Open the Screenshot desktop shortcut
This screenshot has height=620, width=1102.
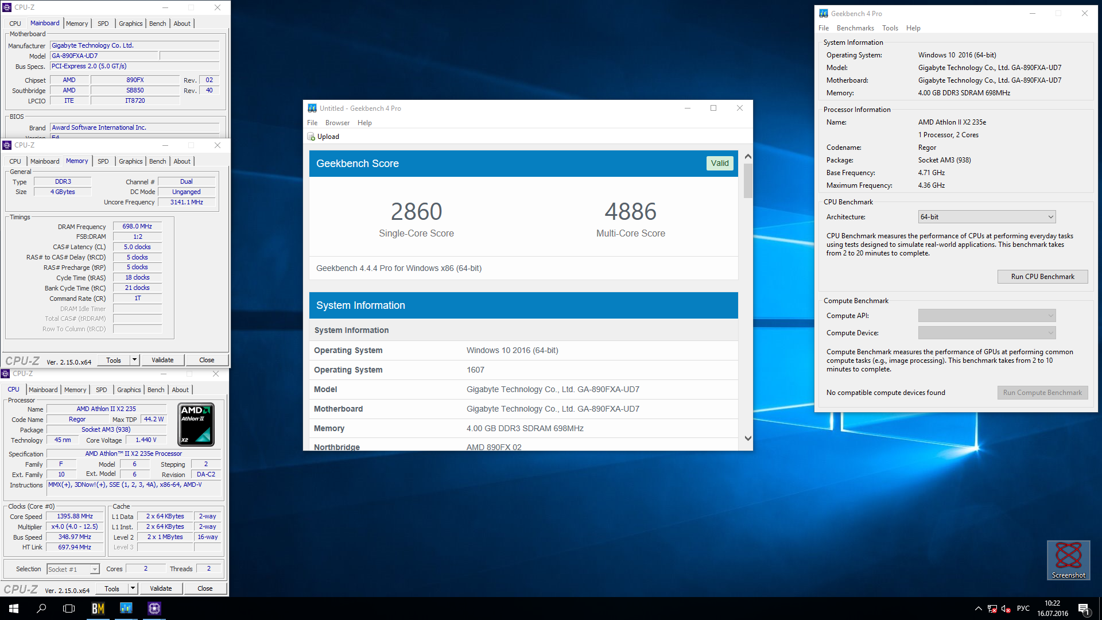pyautogui.click(x=1068, y=560)
